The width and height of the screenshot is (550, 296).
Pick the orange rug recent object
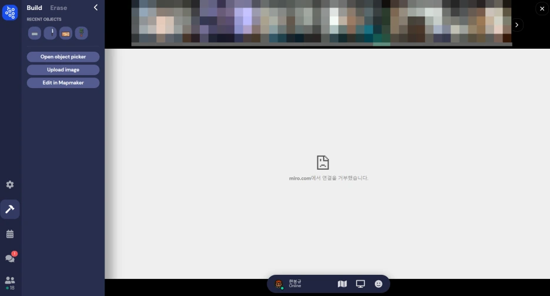coord(66,33)
